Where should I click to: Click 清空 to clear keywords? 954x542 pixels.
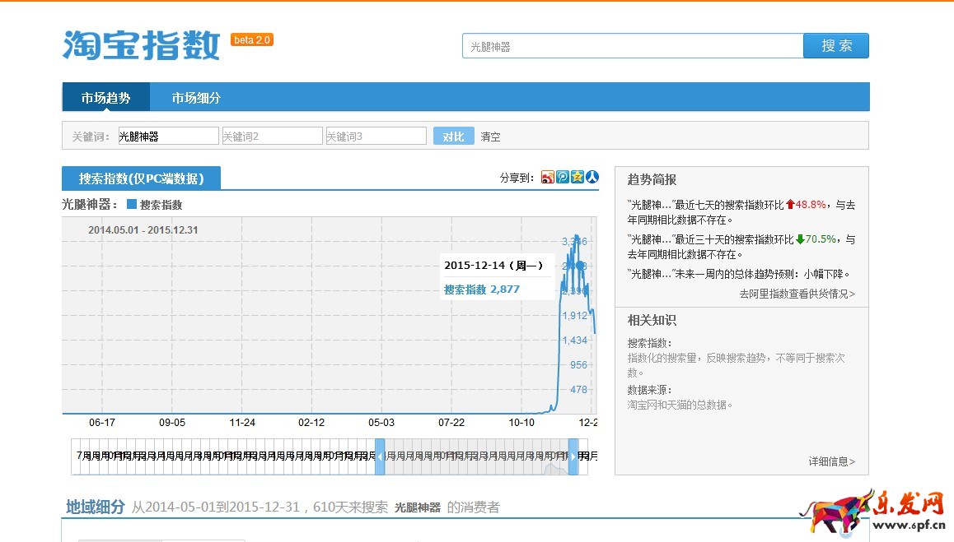490,137
